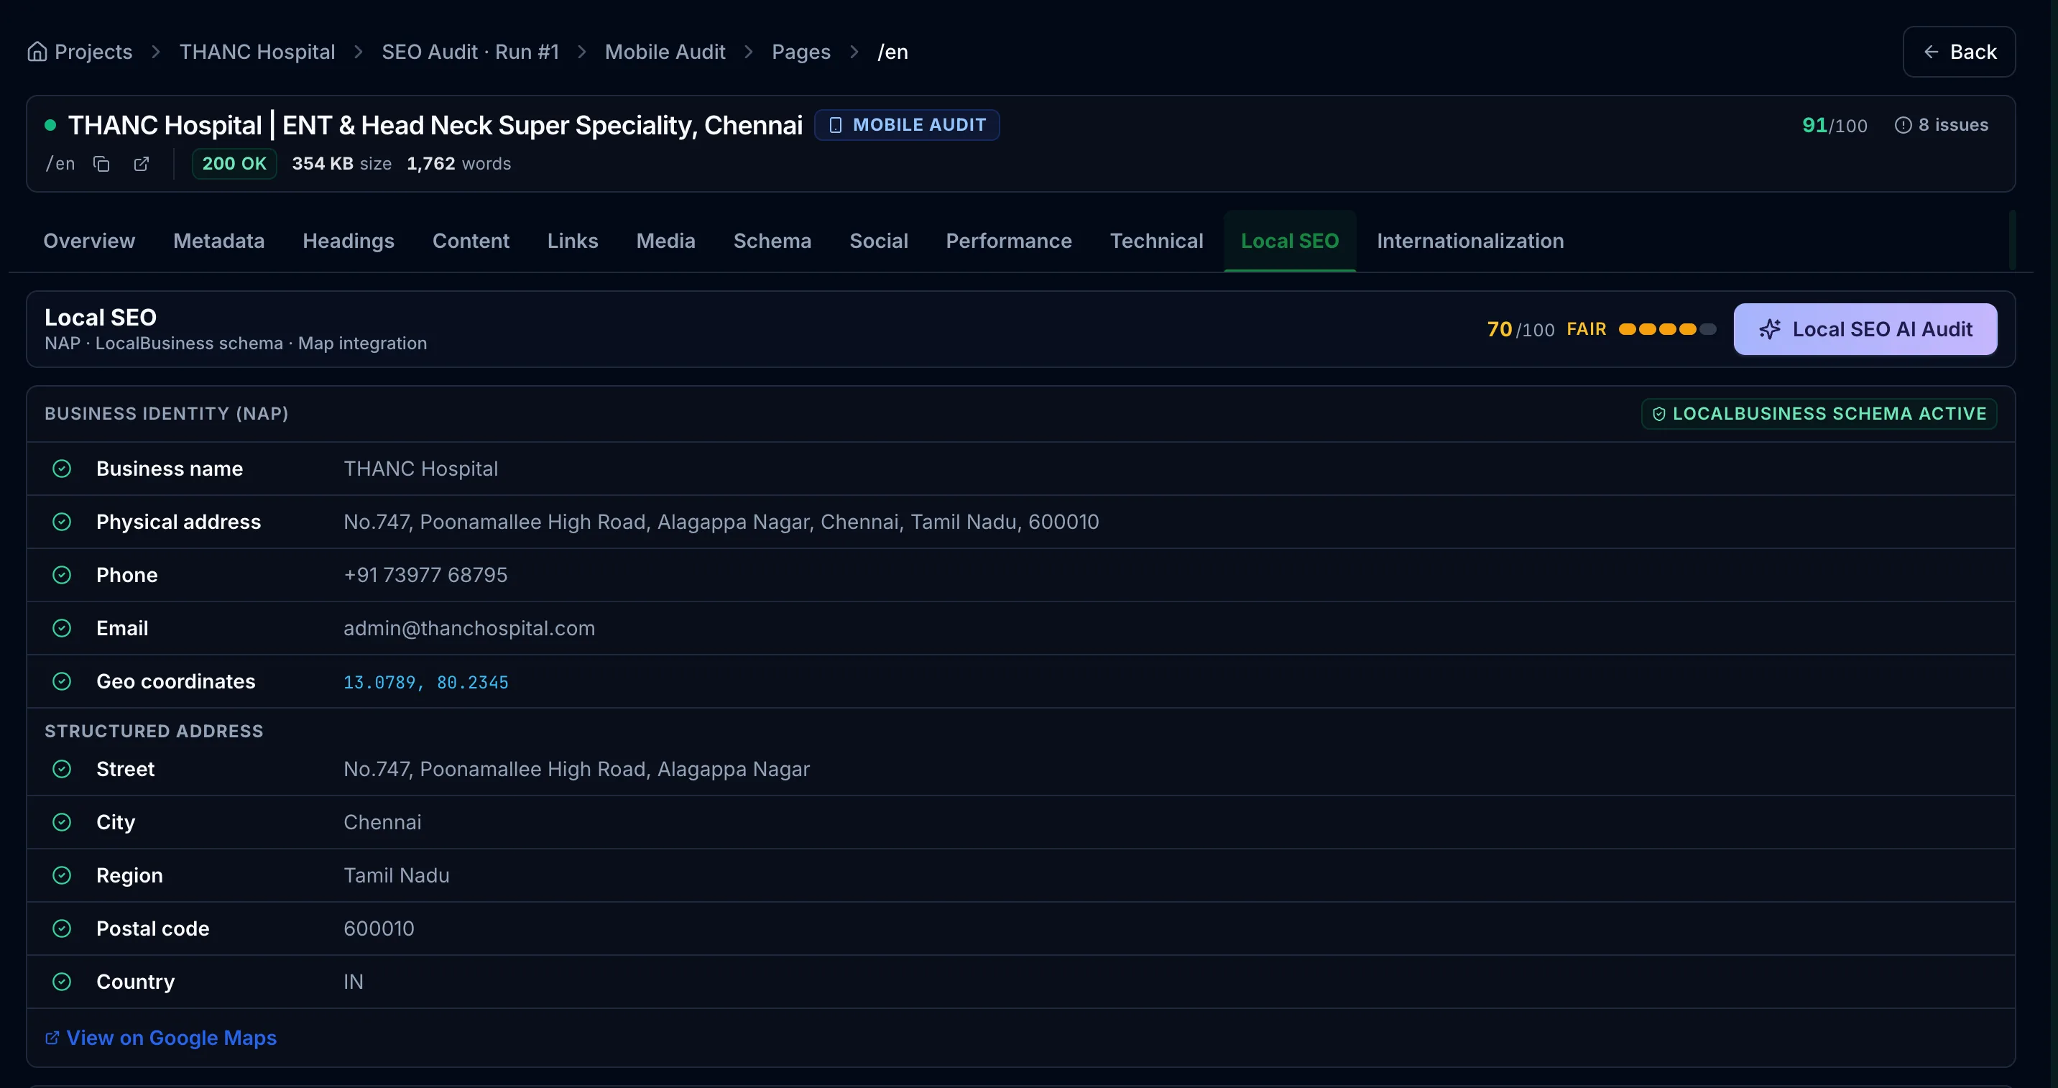Click the check icon beside Postal code
The height and width of the screenshot is (1088, 2058).
[x=62, y=928]
